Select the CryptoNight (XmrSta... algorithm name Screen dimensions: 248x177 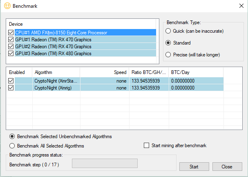pos(56,81)
